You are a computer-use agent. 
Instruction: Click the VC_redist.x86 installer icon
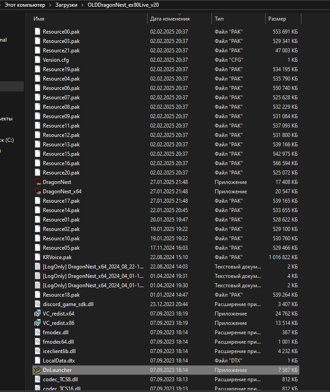(x=38, y=323)
